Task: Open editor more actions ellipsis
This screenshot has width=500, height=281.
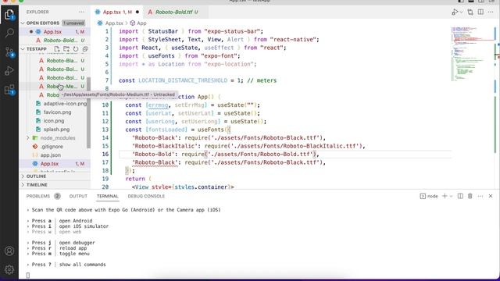Action: [491, 12]
